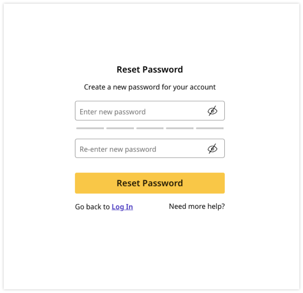Click the Reset Password label on yellow button
The width and height of the screenshot is (303, 293).
150,183
